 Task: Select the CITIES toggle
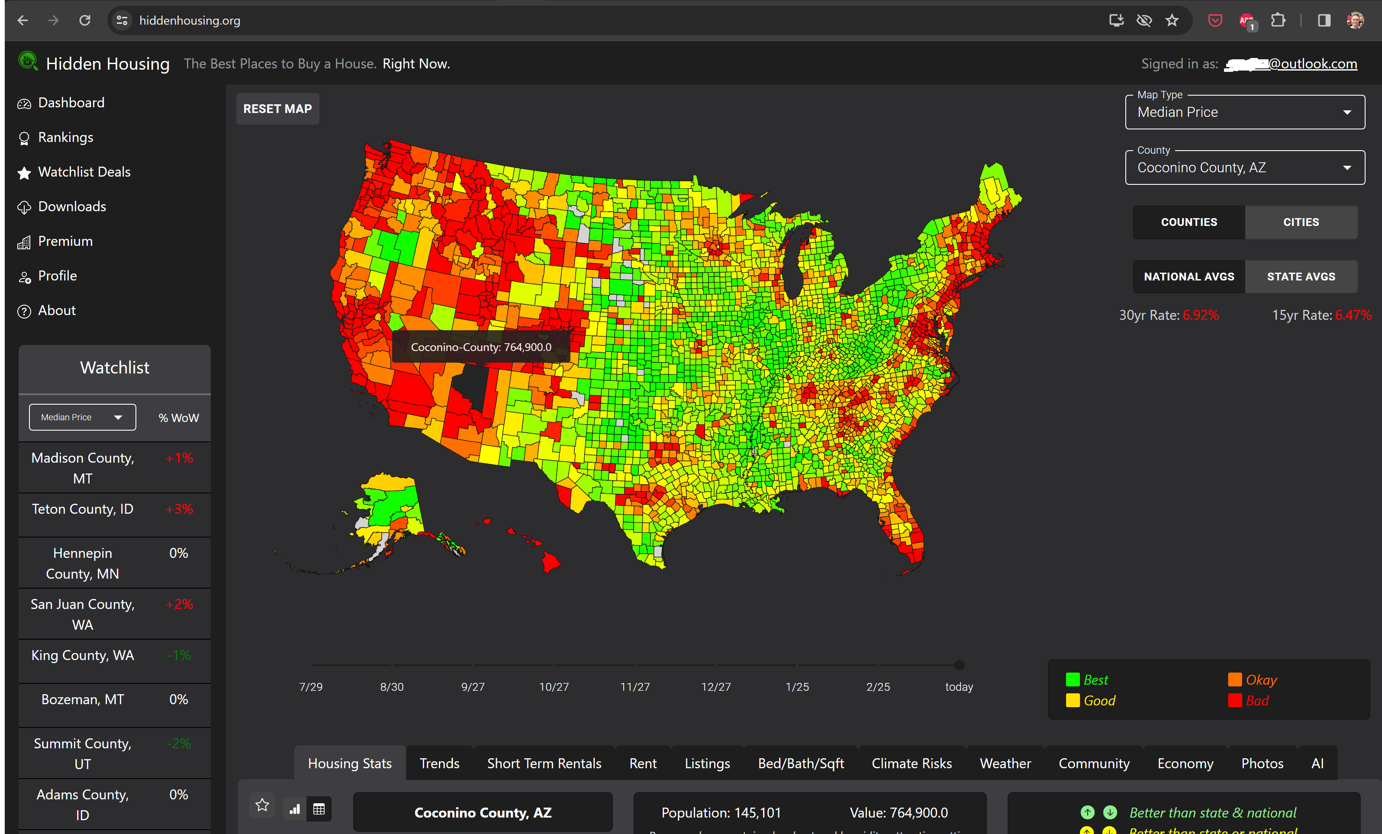[x=1301, y=222]
